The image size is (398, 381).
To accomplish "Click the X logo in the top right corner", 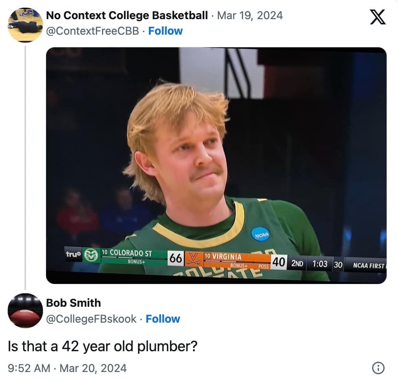I will (x=378, y=17).
